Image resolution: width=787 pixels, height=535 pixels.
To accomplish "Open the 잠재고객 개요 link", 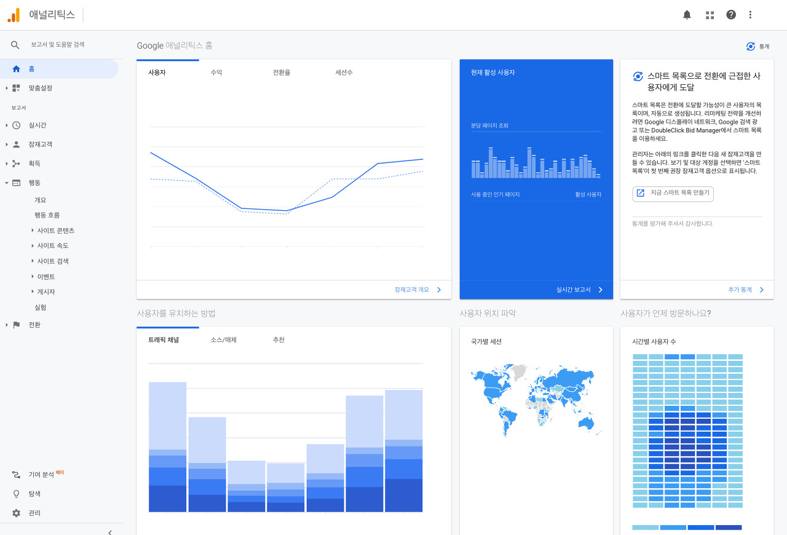I will (418, 290).
